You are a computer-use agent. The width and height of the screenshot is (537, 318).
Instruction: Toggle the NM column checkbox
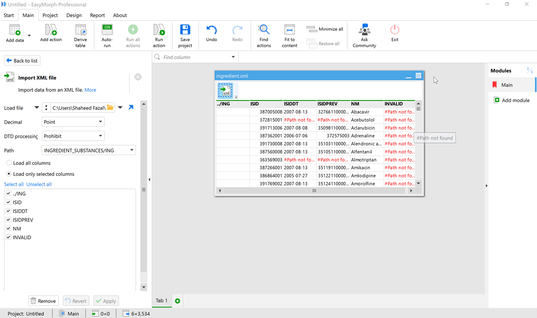(8, 228)
